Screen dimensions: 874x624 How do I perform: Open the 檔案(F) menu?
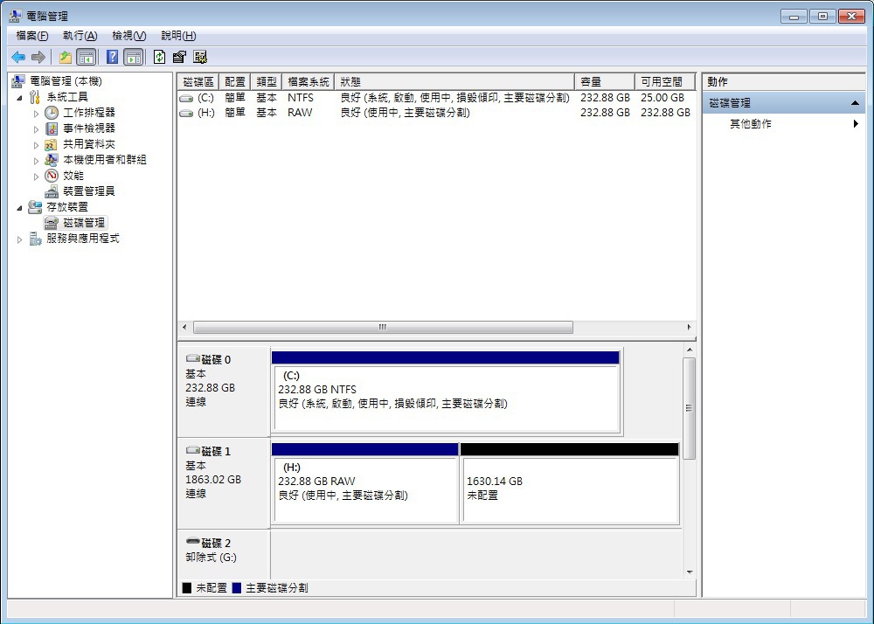point(31,36)
